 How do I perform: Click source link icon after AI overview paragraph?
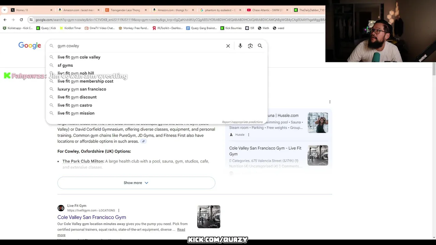click(x=143, y=142)
